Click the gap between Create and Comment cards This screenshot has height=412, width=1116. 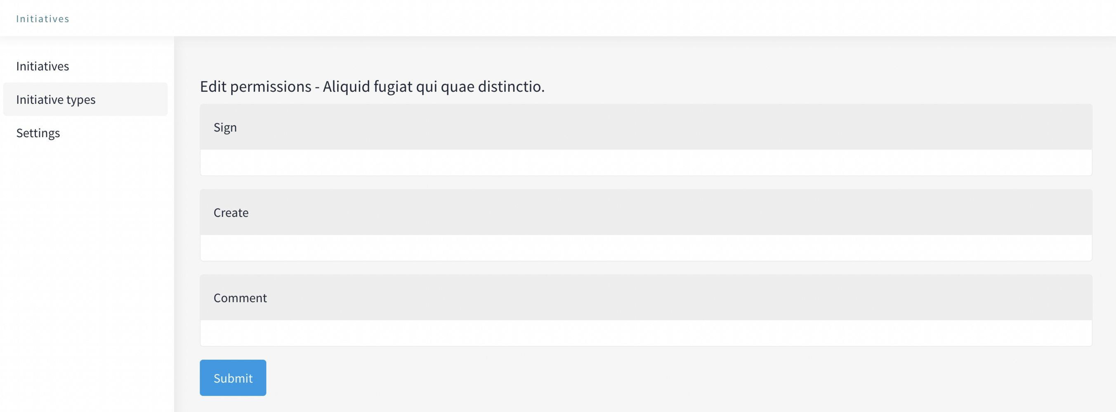[x=646, y=268]
